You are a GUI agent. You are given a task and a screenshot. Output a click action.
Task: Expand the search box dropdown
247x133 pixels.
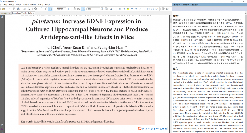coord(99,9)
